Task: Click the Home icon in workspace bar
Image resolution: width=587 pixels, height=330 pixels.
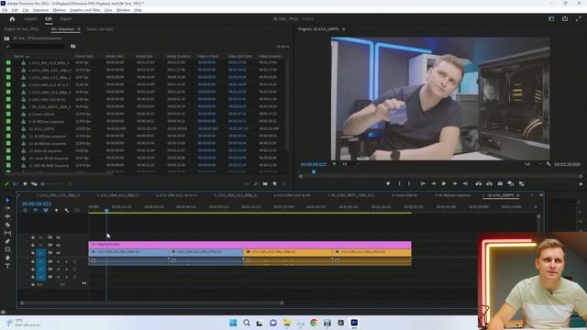Action: click(12, 18)
